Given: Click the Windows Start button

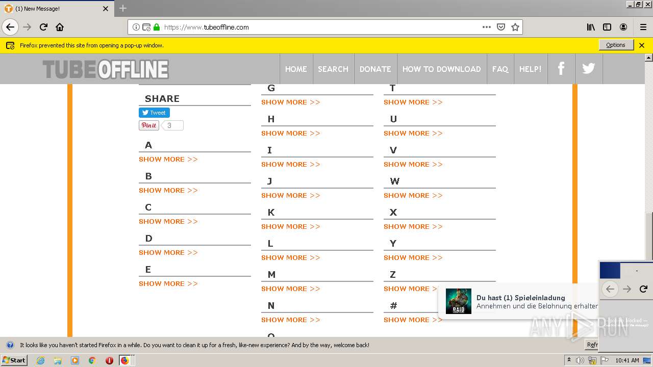Looking at the screenshot, I should [14, 360].
